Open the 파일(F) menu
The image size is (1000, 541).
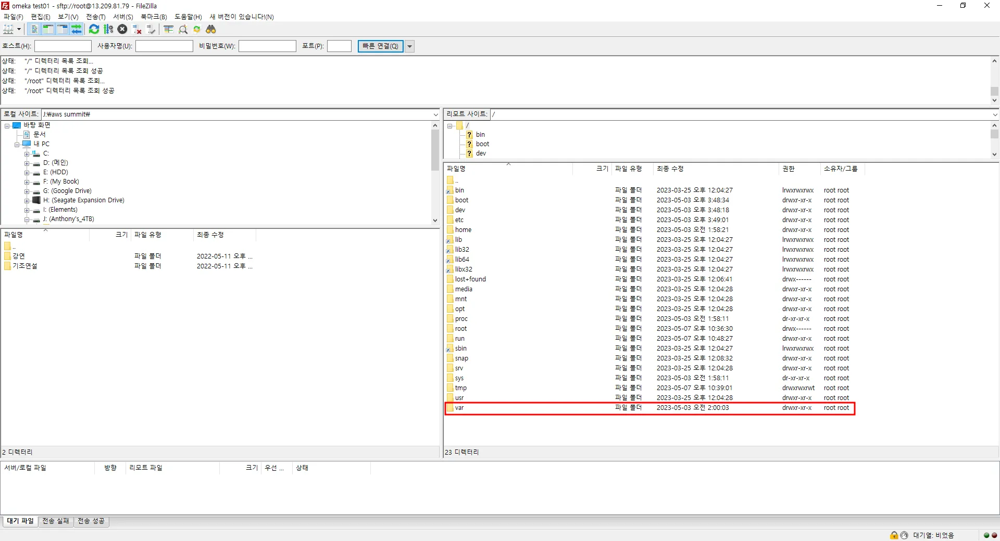14,17
